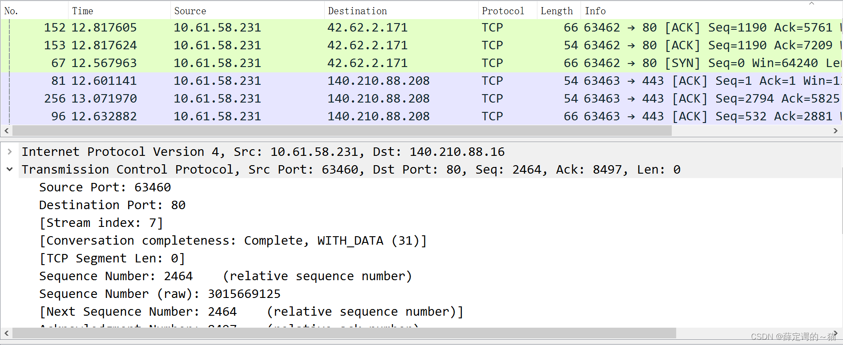Click the packet list right scroll arrow
This screenshot has width=843, height=345.
tap(835, 131)
